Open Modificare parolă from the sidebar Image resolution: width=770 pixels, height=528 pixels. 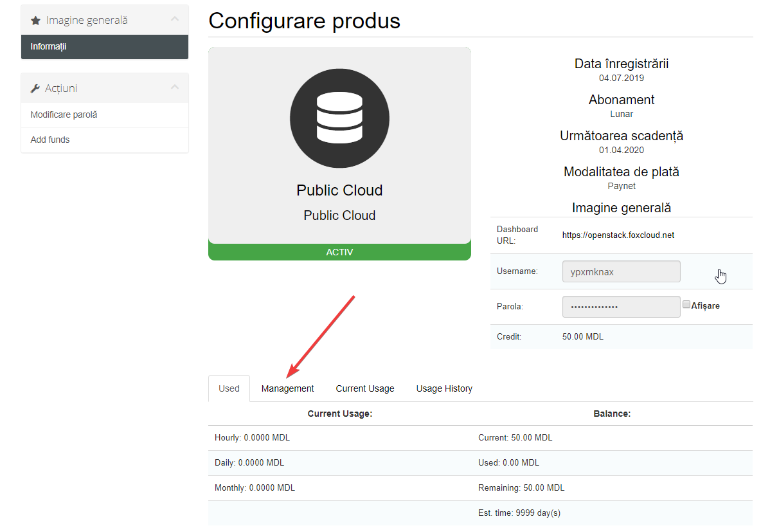click(x=64, y=114)
